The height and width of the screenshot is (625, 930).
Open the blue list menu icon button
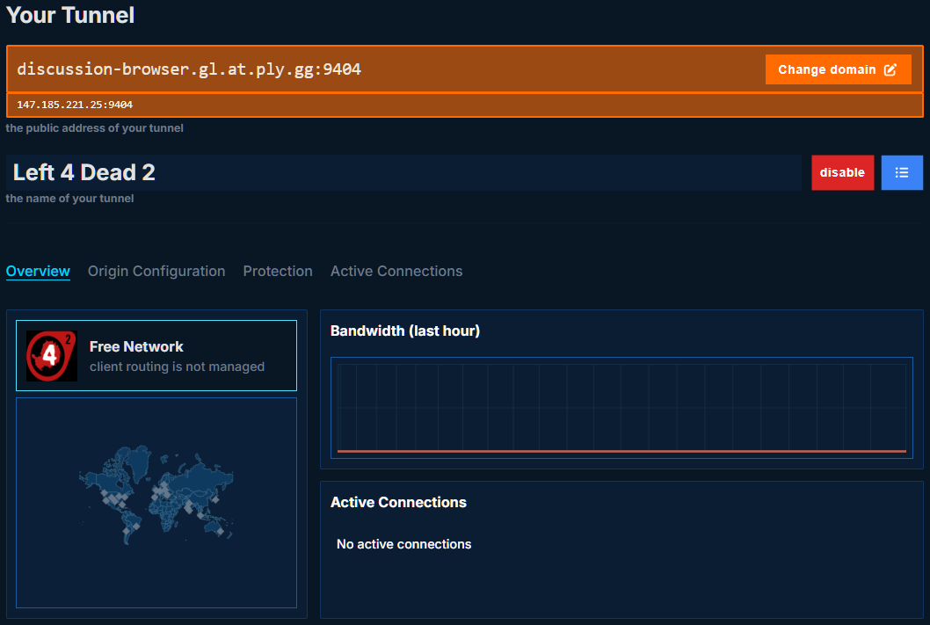(x=902, y=172)
